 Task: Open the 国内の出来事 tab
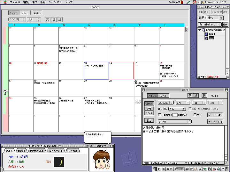(x=37, y=151)
